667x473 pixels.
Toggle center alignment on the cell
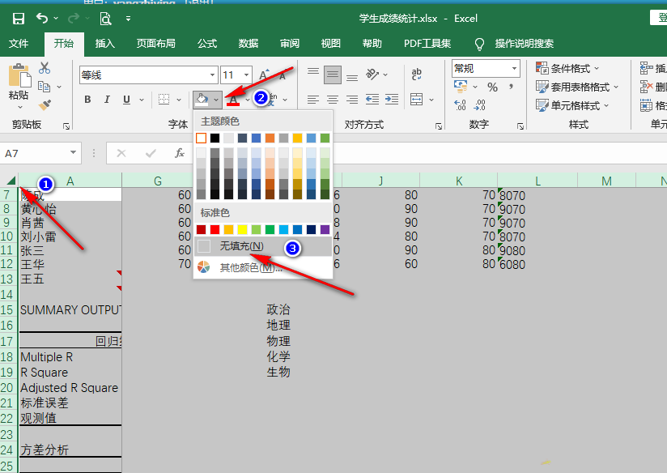[x=333, y=99]
